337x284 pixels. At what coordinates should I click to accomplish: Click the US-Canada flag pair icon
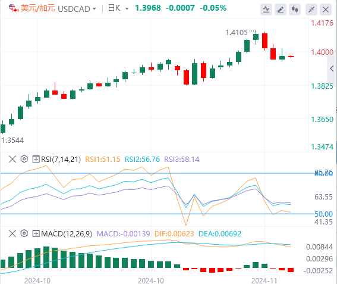pos(13,8)
